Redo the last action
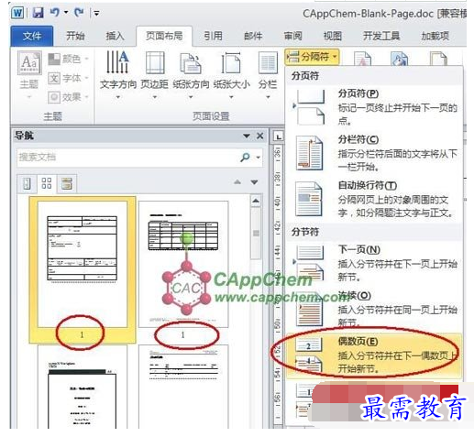Viewport: 474px width, 437px height. (x=79, y=13)
